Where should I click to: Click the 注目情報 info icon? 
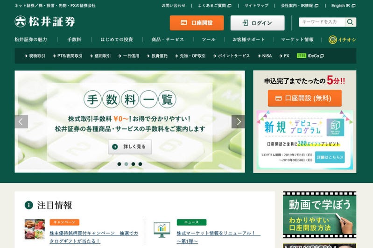click(x=29, y=205)
